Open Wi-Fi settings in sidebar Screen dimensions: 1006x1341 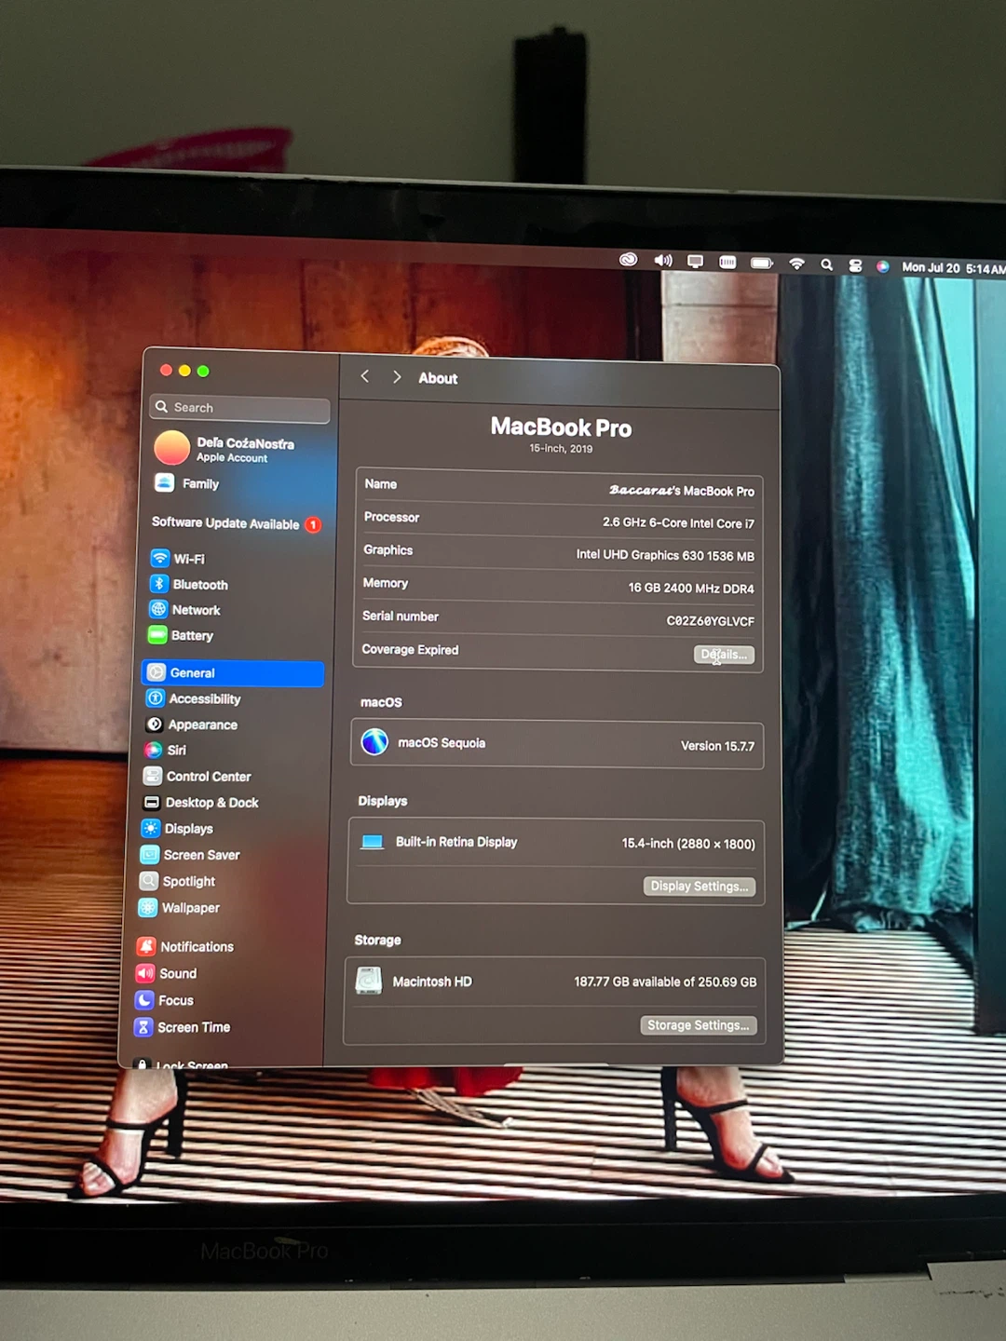(177, 559)
